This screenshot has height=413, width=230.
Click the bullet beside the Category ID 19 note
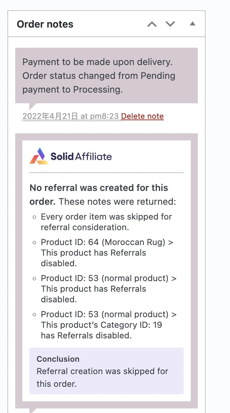pos(34,314)
